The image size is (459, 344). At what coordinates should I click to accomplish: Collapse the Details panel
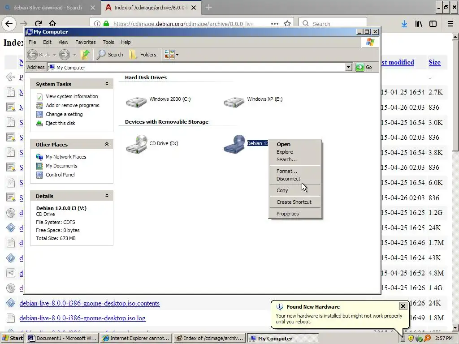point(107,196)
